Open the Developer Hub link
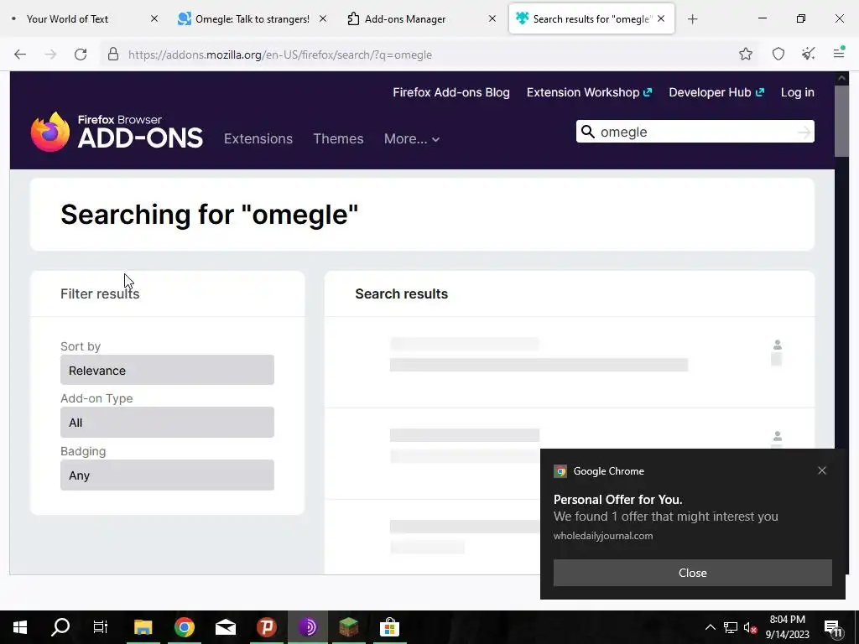The height and width of the screenshot is (644, 859). click(716, 92)
